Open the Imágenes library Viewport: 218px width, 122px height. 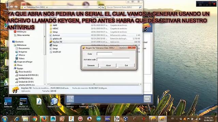[x=21, y=52]
